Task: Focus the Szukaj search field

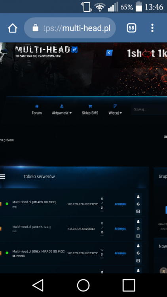Action: click(x=149, y=109)
